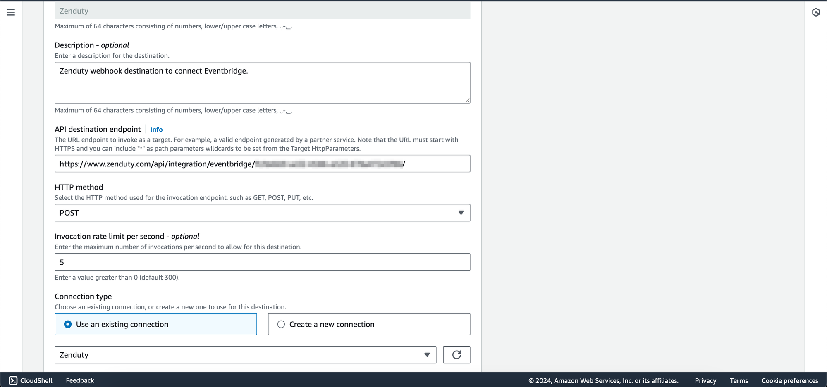
Task: Open the hamburger navigation menu
Action: pos(11,12)
